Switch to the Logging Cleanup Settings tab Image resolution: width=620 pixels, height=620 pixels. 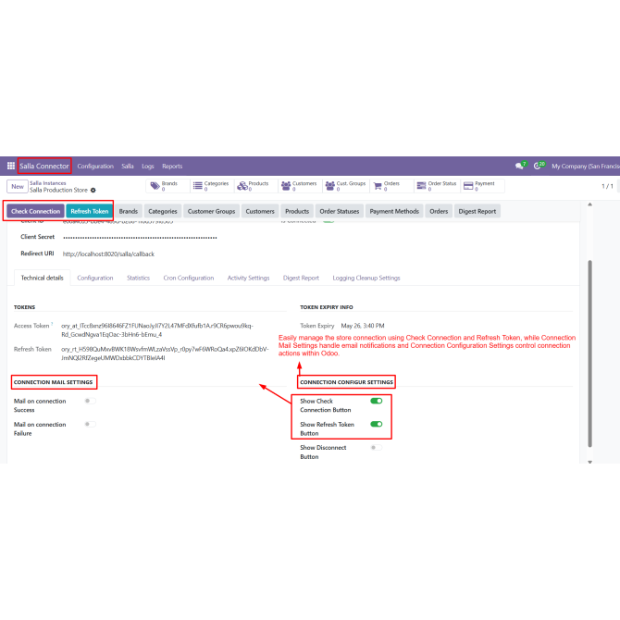tap(366, 278)
